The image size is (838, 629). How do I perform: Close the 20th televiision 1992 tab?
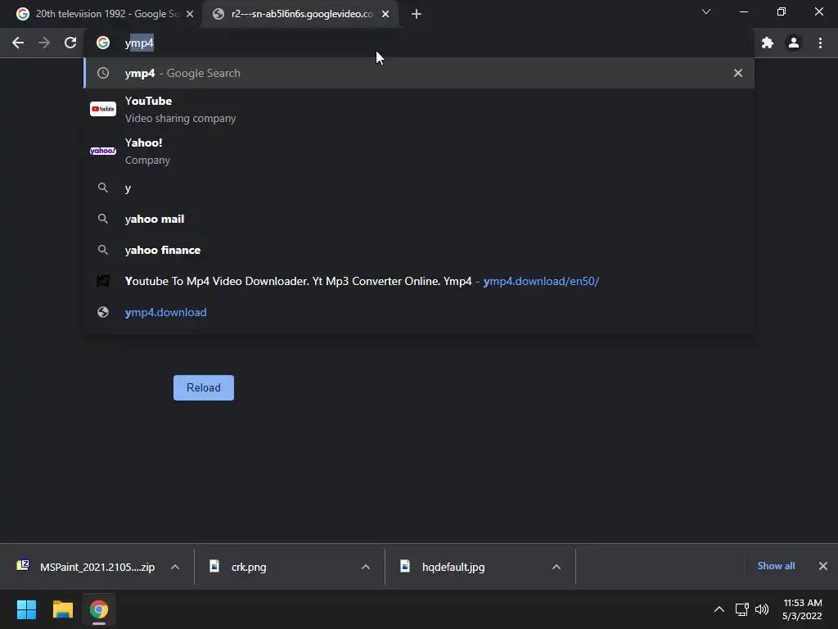click(190, 15)
